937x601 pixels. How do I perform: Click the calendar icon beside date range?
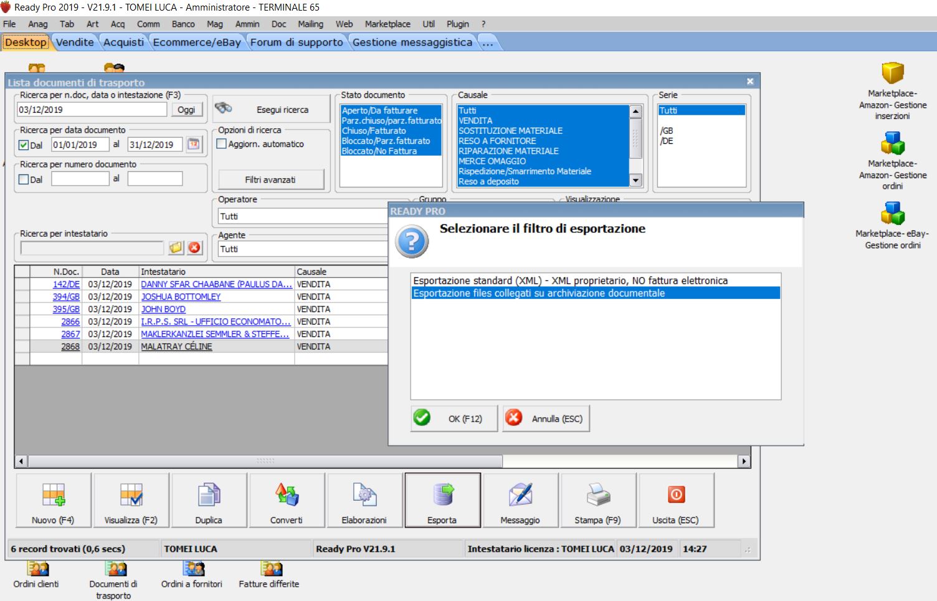click(x=194, y=144)
